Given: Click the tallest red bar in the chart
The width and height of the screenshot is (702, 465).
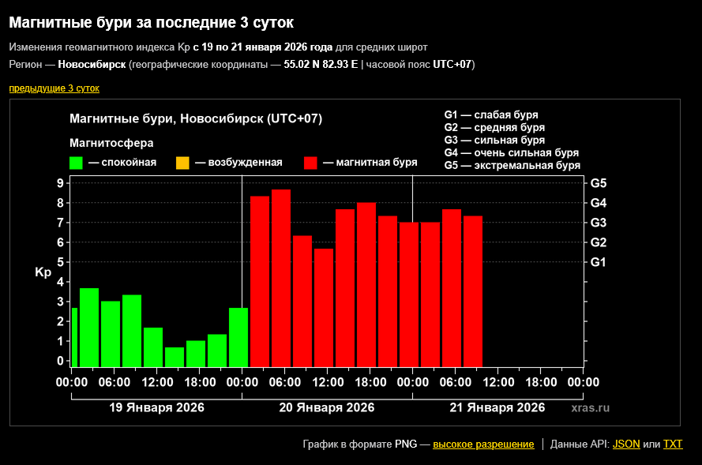Looking at the screenshot, I should pyautogui.click(x=281, y=277).
